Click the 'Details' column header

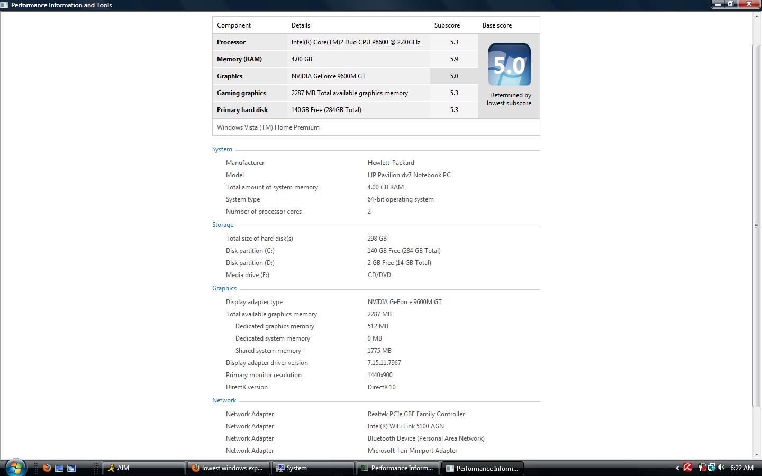pos(301,25)
